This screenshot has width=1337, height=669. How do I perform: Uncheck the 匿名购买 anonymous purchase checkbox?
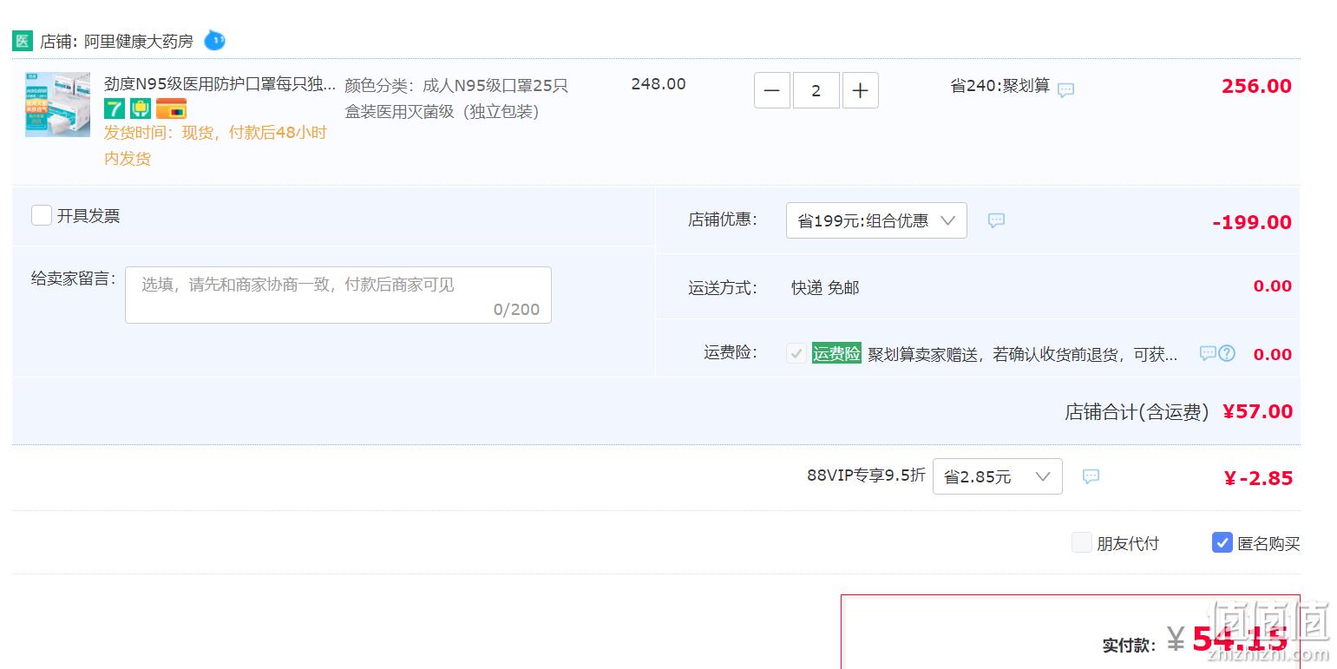tap(1222, 543)
